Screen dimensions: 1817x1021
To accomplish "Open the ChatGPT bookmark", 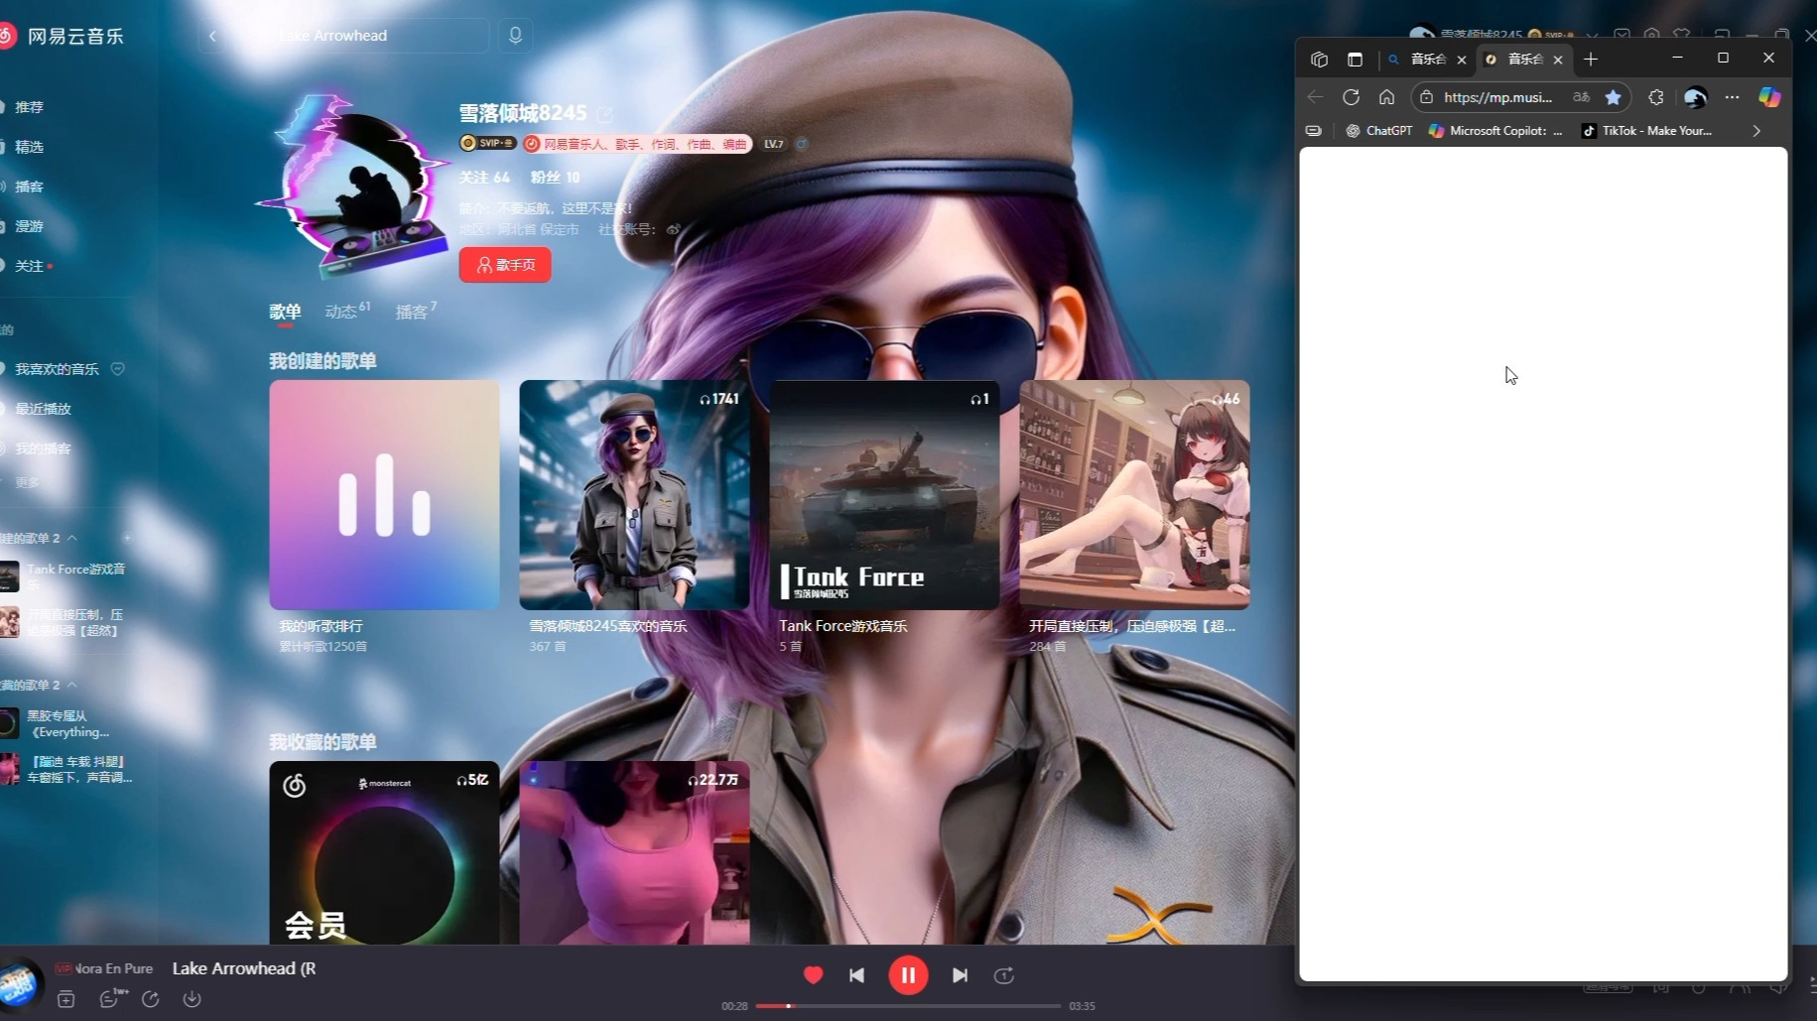I will coord(1378,131).
